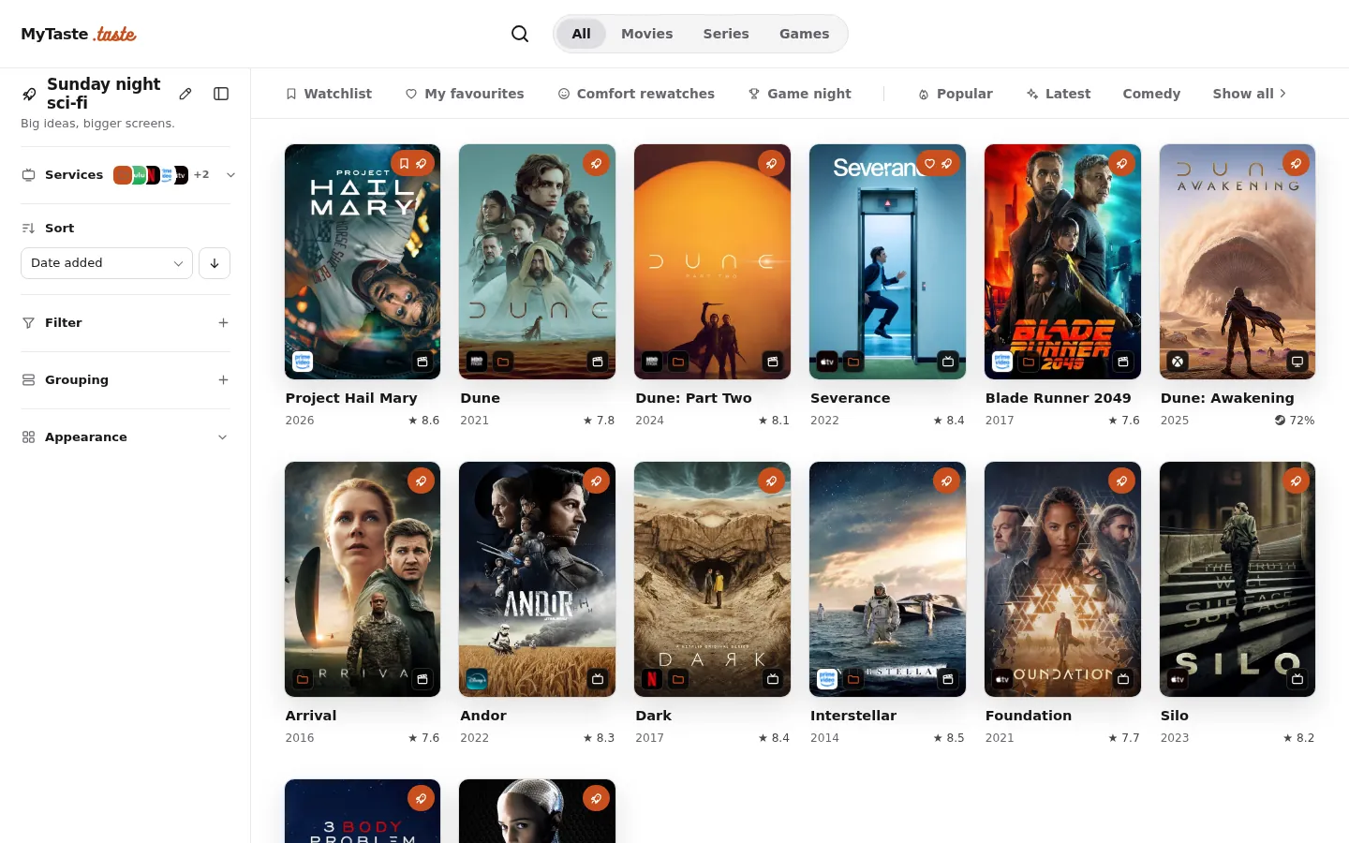
Task: Add a grouping with the Grouping plus
Action: (223, 380)
